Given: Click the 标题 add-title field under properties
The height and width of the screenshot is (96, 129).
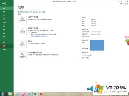Looking at the screenshot, I should (x=93, y=22).
